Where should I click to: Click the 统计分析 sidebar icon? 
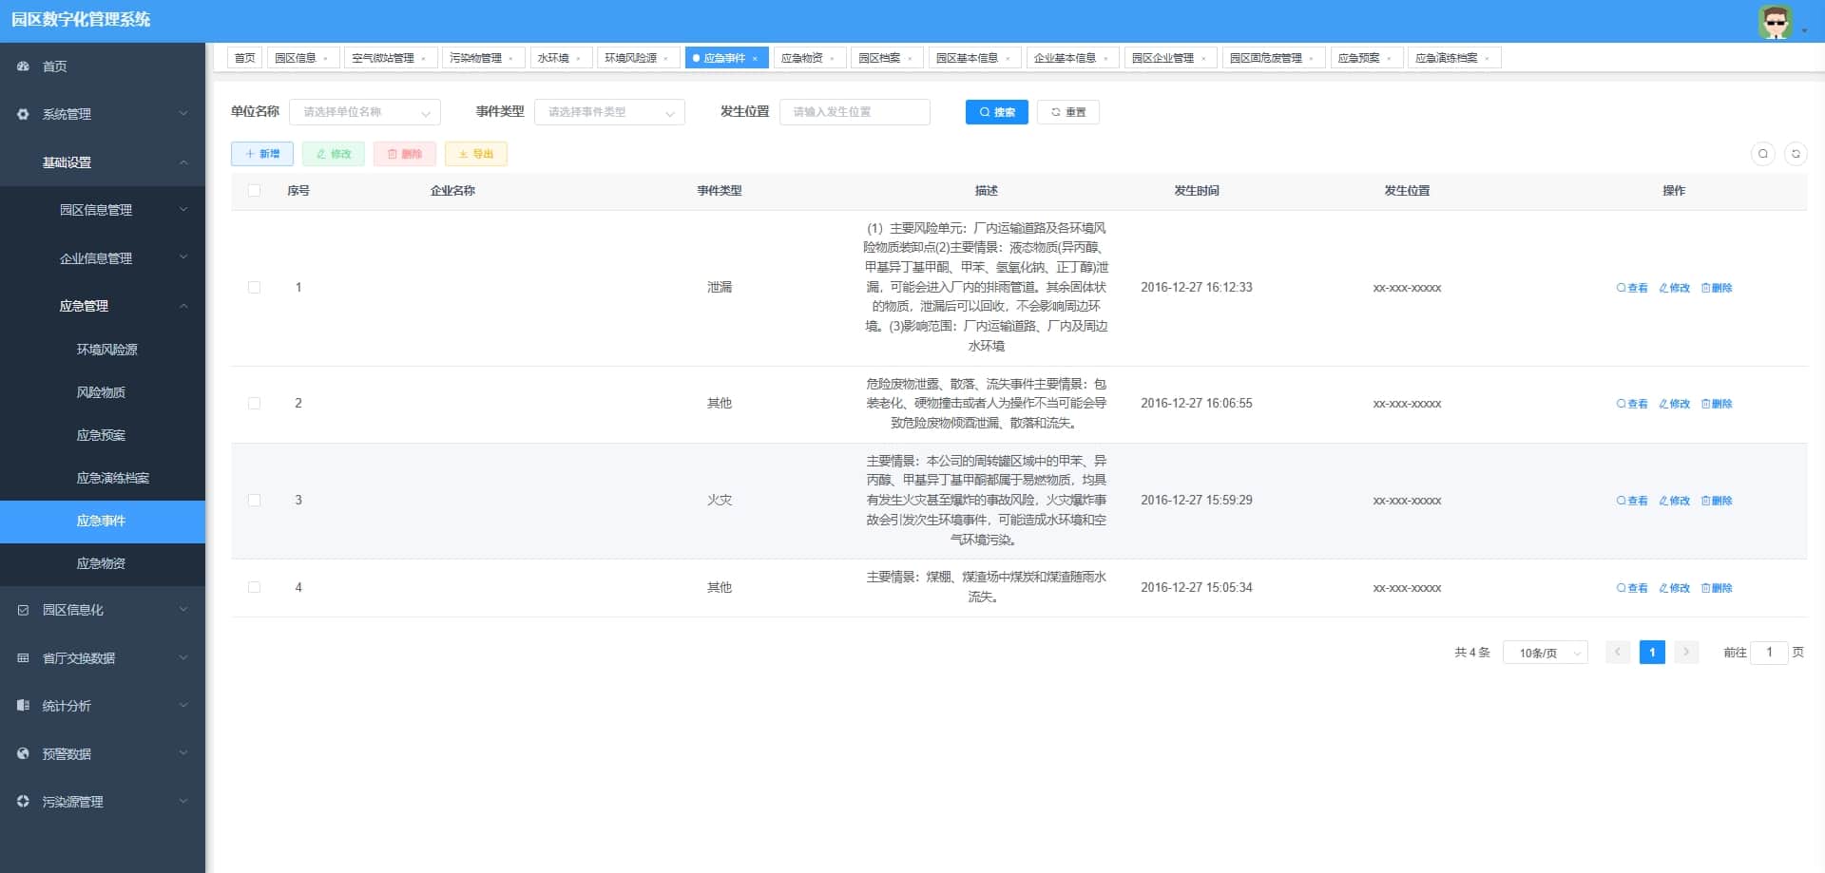[23, 705]
